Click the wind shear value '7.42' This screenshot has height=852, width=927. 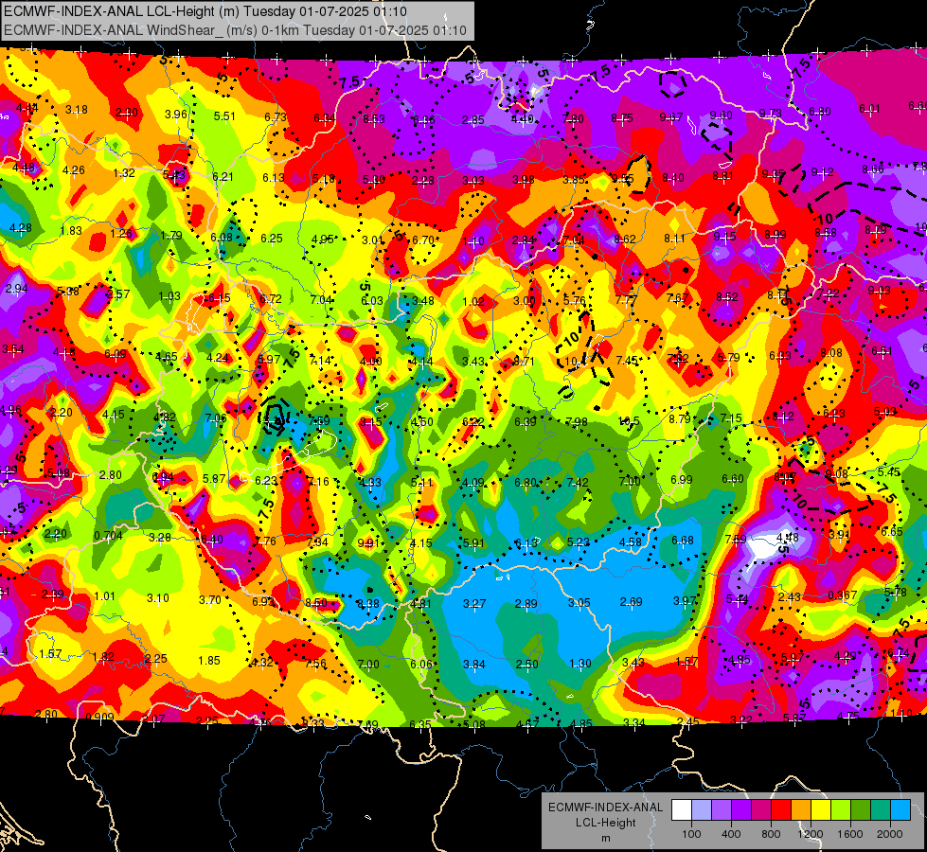click(577, 483)
